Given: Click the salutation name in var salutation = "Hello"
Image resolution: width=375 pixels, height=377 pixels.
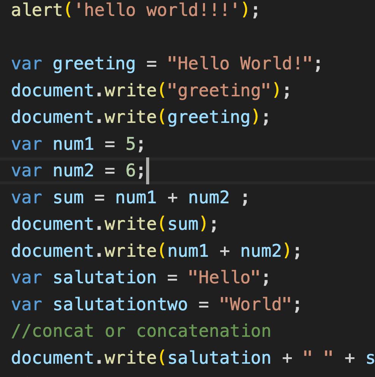Looking at the screenshot, I should (x=104, y=278).
